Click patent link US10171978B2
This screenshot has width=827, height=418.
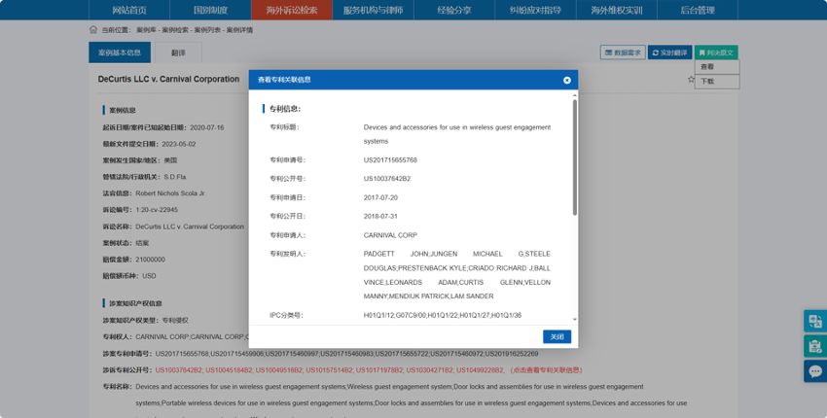[379, 370]
